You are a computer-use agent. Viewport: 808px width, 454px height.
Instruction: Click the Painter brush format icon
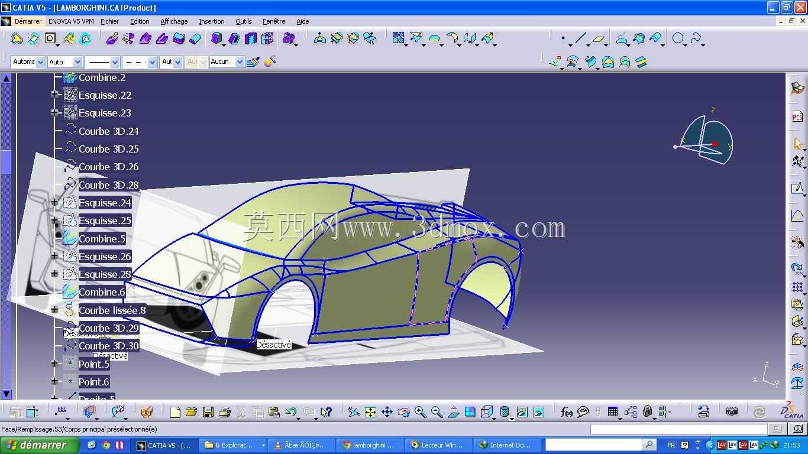pyautogui.click(x=253, y=61)
